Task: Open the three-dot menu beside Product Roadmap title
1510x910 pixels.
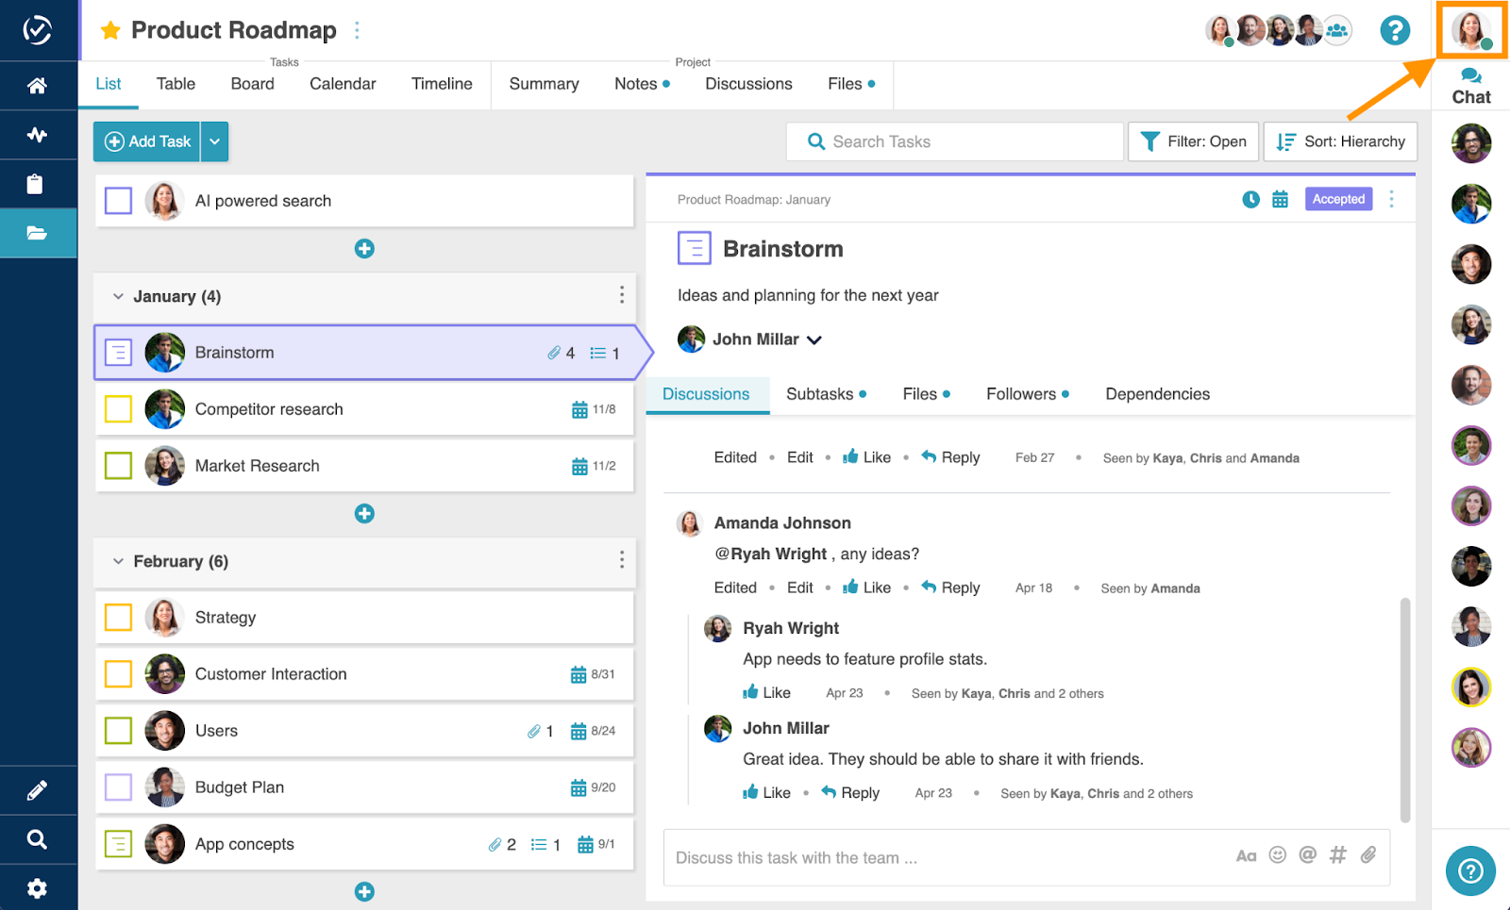Action: 357,30
